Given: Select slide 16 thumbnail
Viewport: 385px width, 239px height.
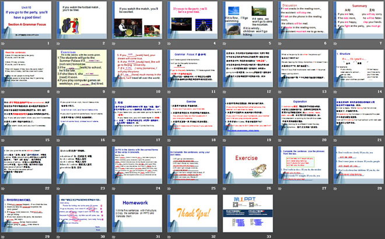Looking at the screenshot, I should coord(82,117).
